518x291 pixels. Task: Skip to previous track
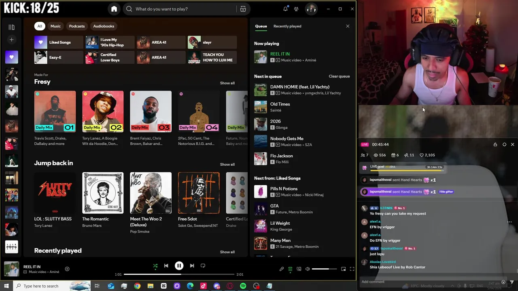(x=166, y=266)
